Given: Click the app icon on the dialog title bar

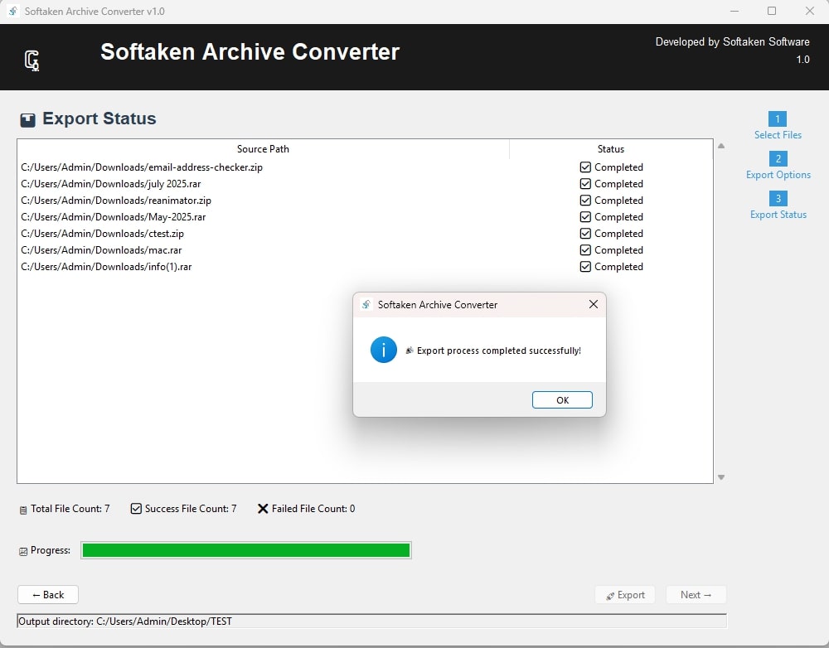Looking at the screenshot, I should tap(366, 304).
